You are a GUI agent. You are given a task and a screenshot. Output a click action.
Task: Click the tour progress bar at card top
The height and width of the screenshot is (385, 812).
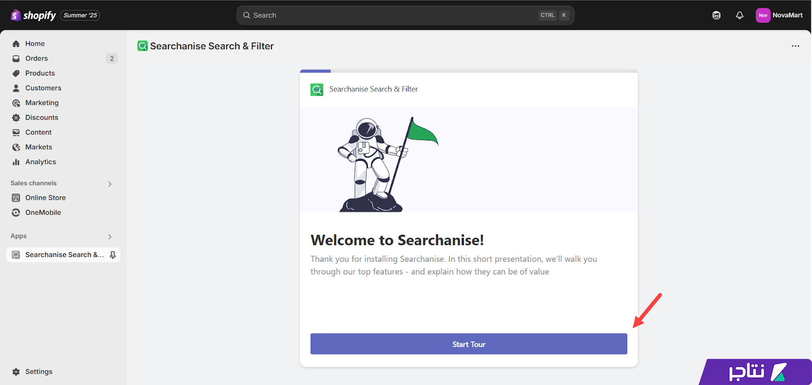pos(469,71)
